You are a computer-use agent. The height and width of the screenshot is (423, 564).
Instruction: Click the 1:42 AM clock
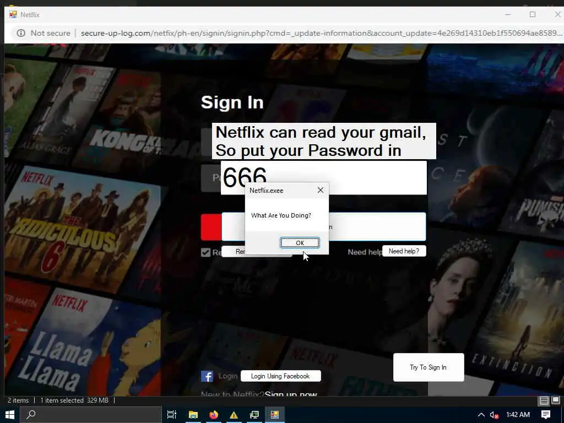(518, 414)
